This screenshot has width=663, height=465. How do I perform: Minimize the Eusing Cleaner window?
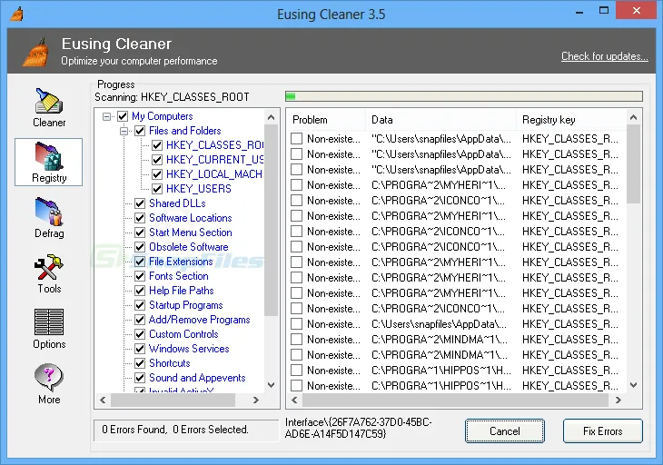click(579, 12)
